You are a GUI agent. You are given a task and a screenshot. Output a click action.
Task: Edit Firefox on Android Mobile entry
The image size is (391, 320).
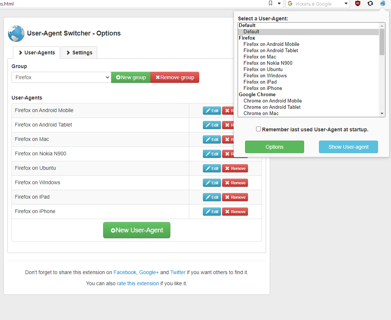pos(212,111)
